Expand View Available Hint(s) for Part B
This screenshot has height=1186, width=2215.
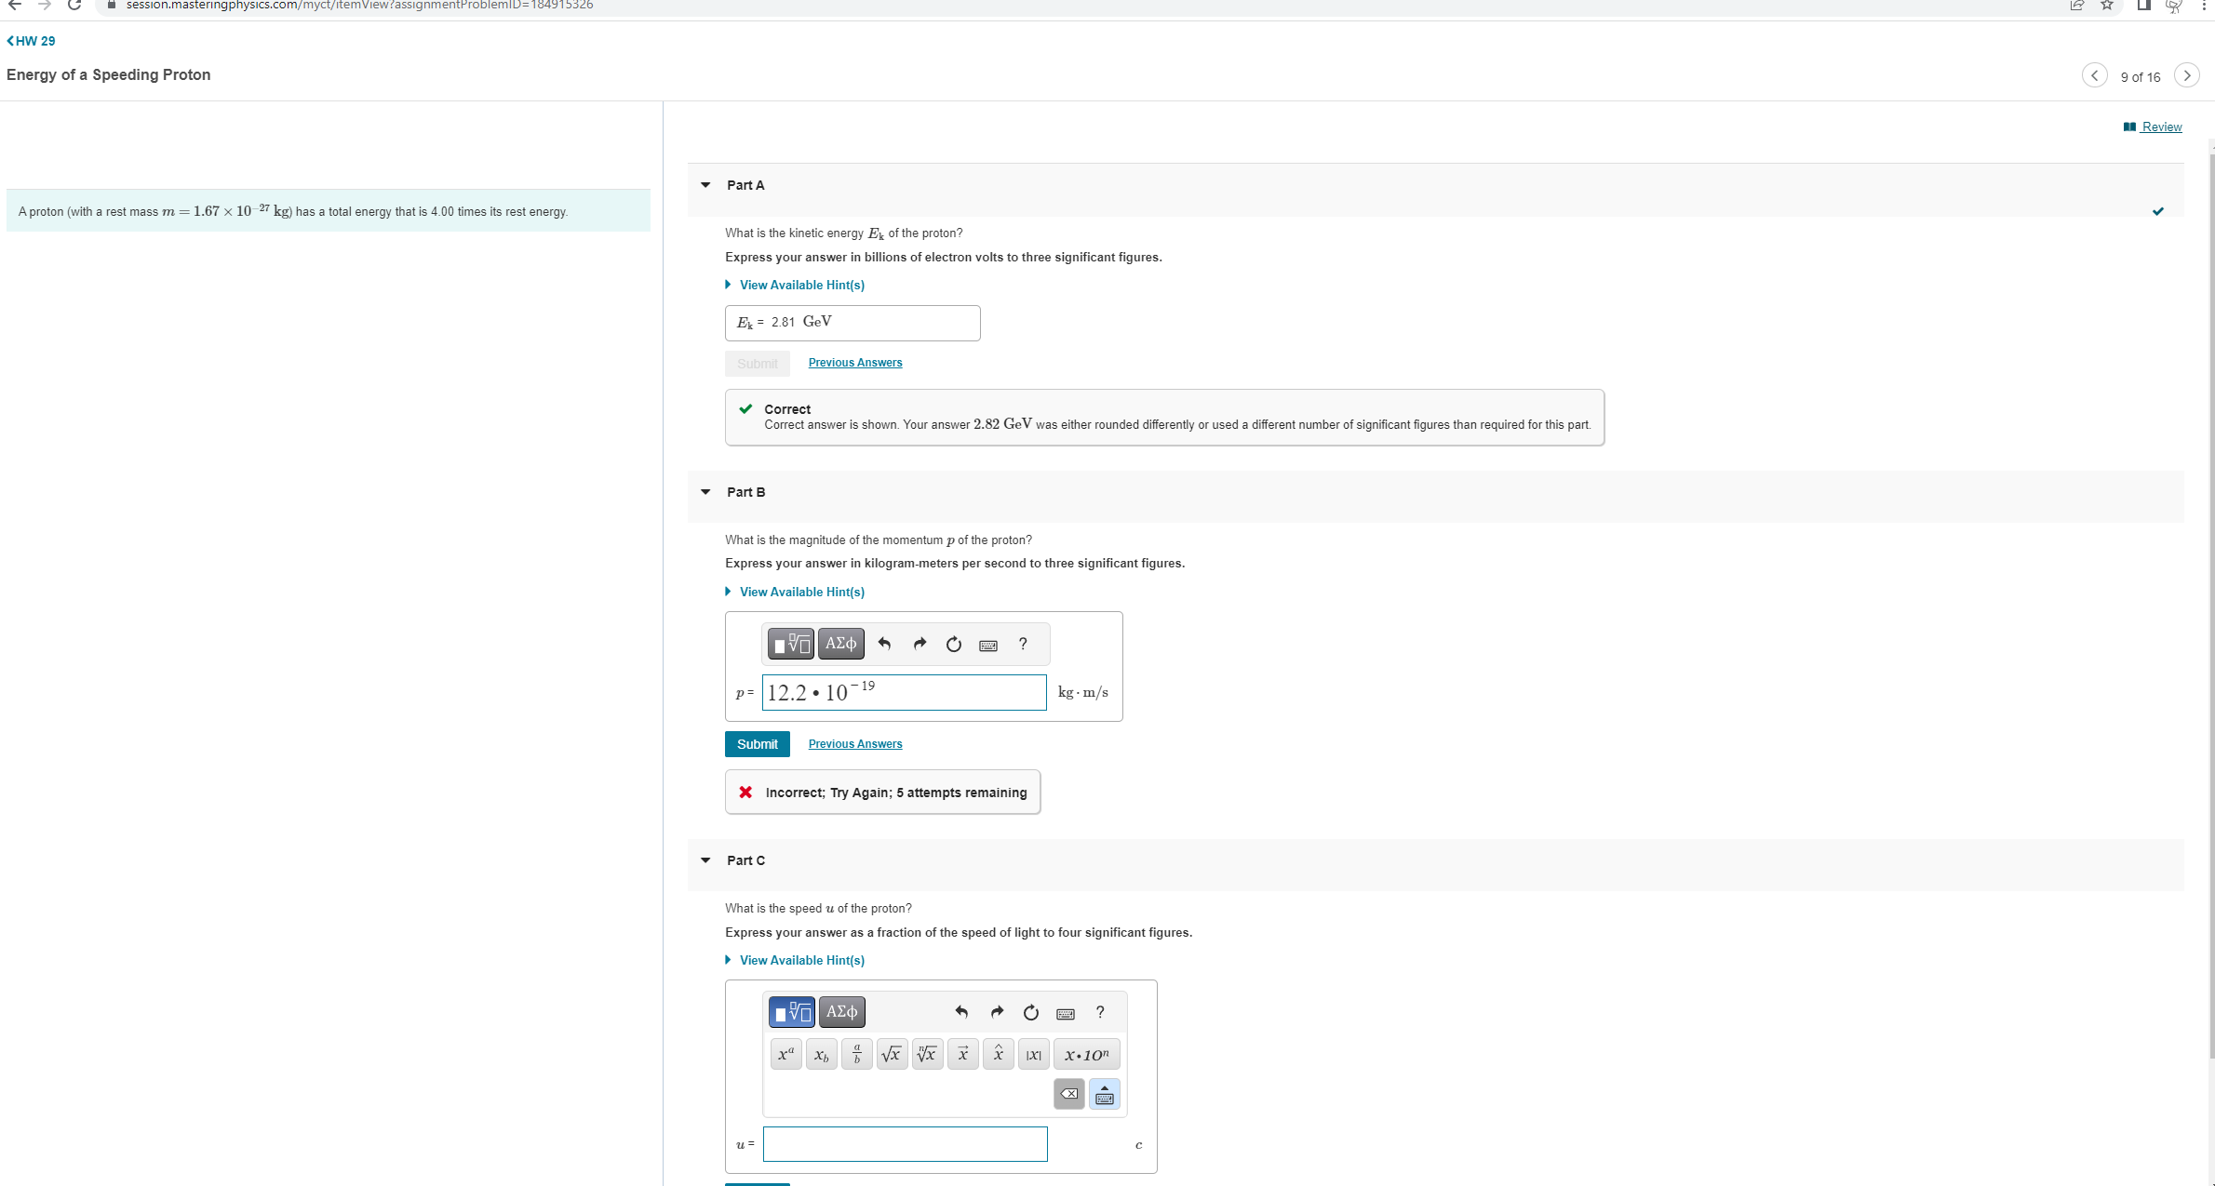point(801,592)
